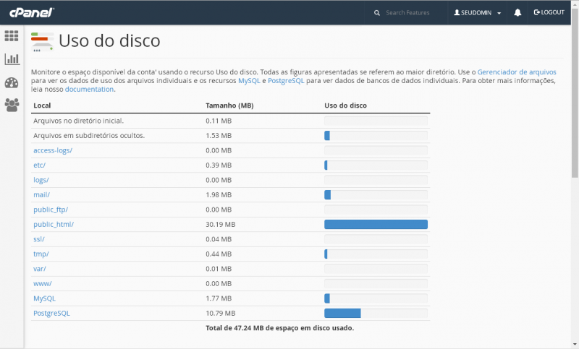Open the PostgreSQL row link in table

click(51, 314)
